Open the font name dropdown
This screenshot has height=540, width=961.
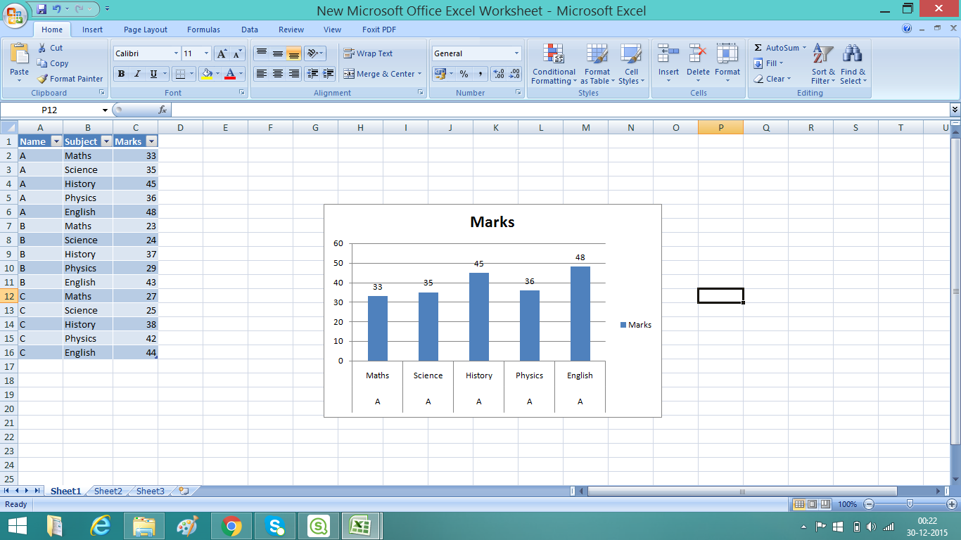point(176,53)
